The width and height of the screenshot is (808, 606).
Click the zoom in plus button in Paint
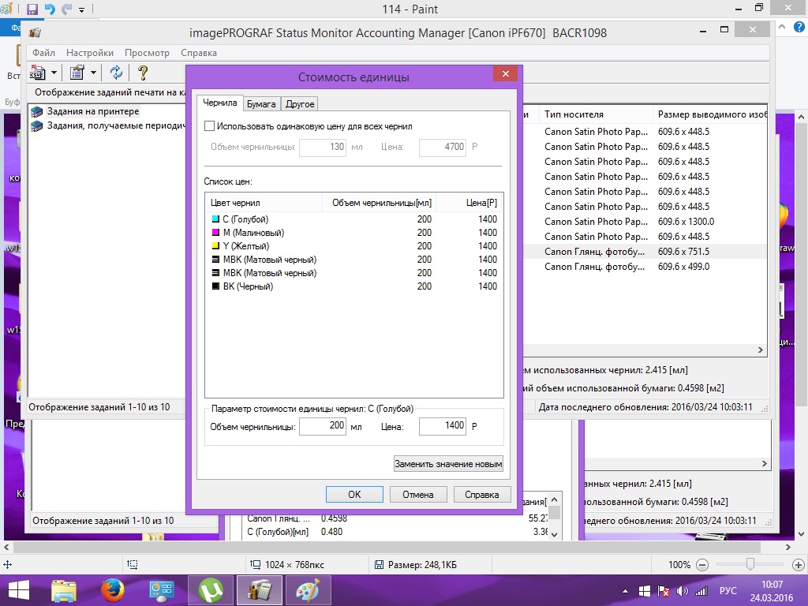(799, 565)
